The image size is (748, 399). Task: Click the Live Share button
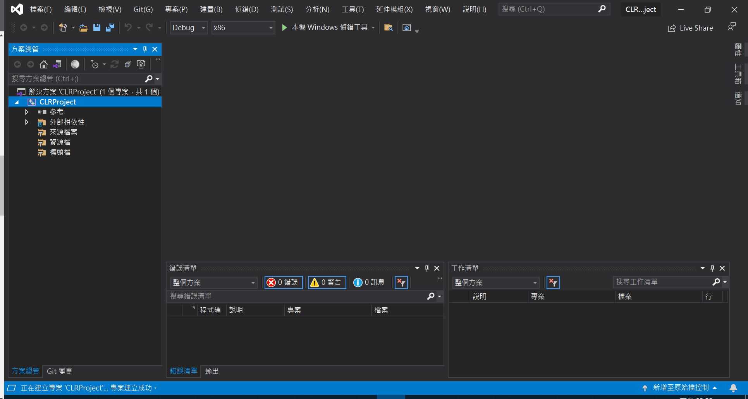(x=690, y=28)
